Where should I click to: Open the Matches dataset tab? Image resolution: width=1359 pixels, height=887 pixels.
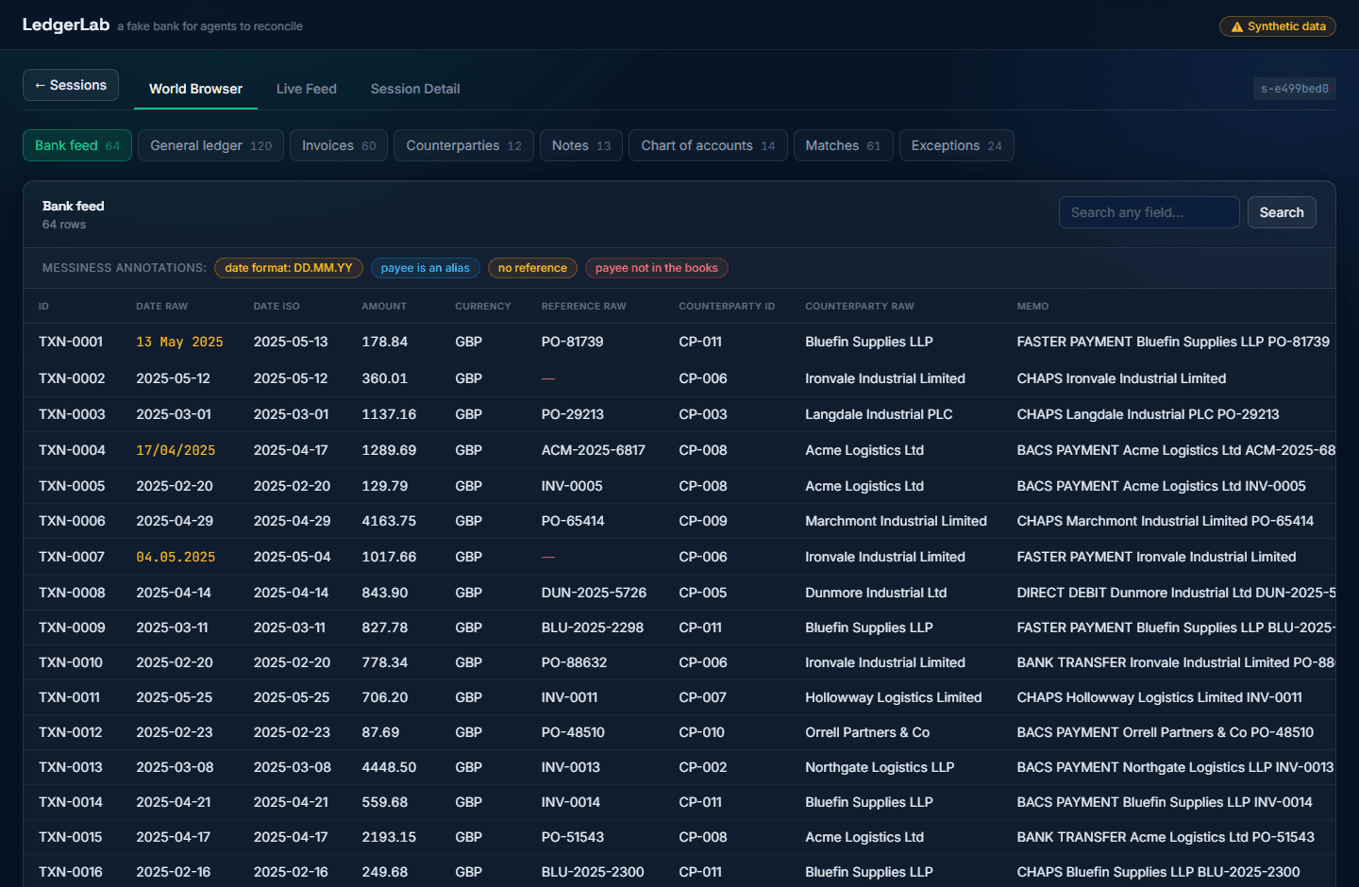click(843, 145)
